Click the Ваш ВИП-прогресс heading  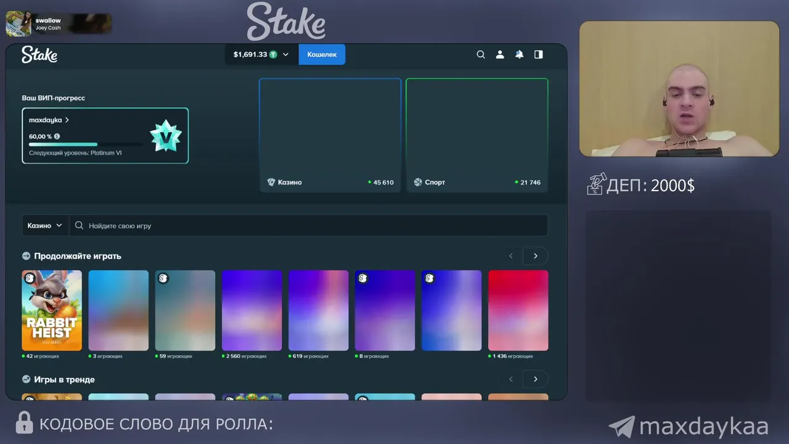tap(54, 98)
